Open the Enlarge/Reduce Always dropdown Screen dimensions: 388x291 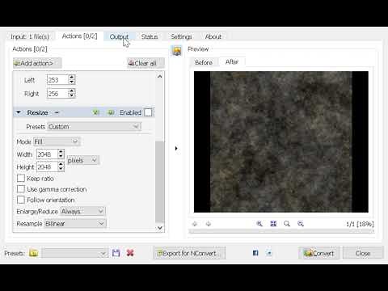pos(82,211)
